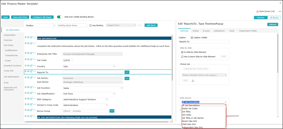
Task: Grab drag handle of Reports To row
Action: tap(25, 71)
